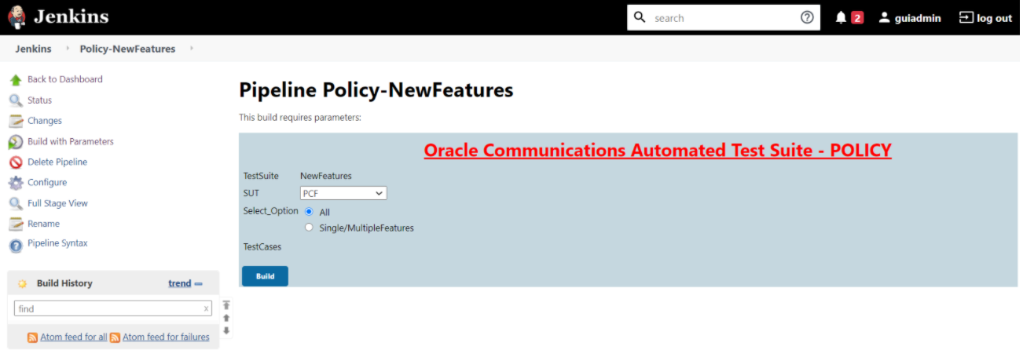Image resolution: width=1023 pixels, height=350 pixels.
Task: Click the log out door icon
Action: pyautogui.click(x=966, y=17)
